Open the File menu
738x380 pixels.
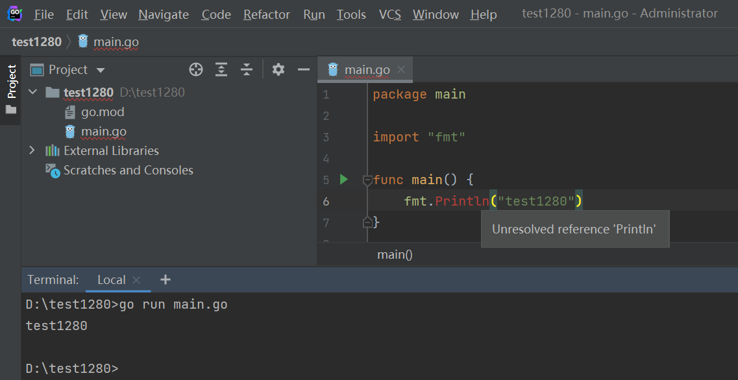[43, 14]
